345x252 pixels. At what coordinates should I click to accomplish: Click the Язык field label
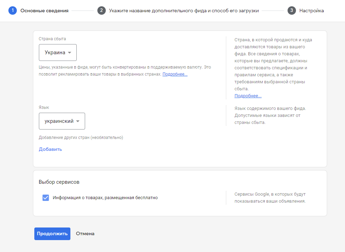coord(44,107)
